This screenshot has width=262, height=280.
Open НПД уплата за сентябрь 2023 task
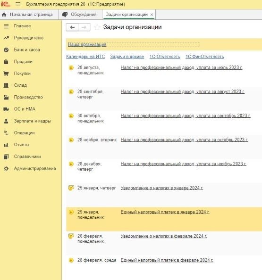point(186,115)
